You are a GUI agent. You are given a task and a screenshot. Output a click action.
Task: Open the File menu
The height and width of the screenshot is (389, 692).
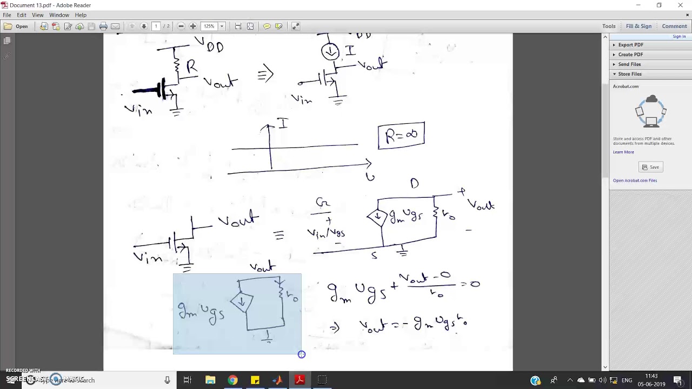pyautogui.click(x=7, y=15)
